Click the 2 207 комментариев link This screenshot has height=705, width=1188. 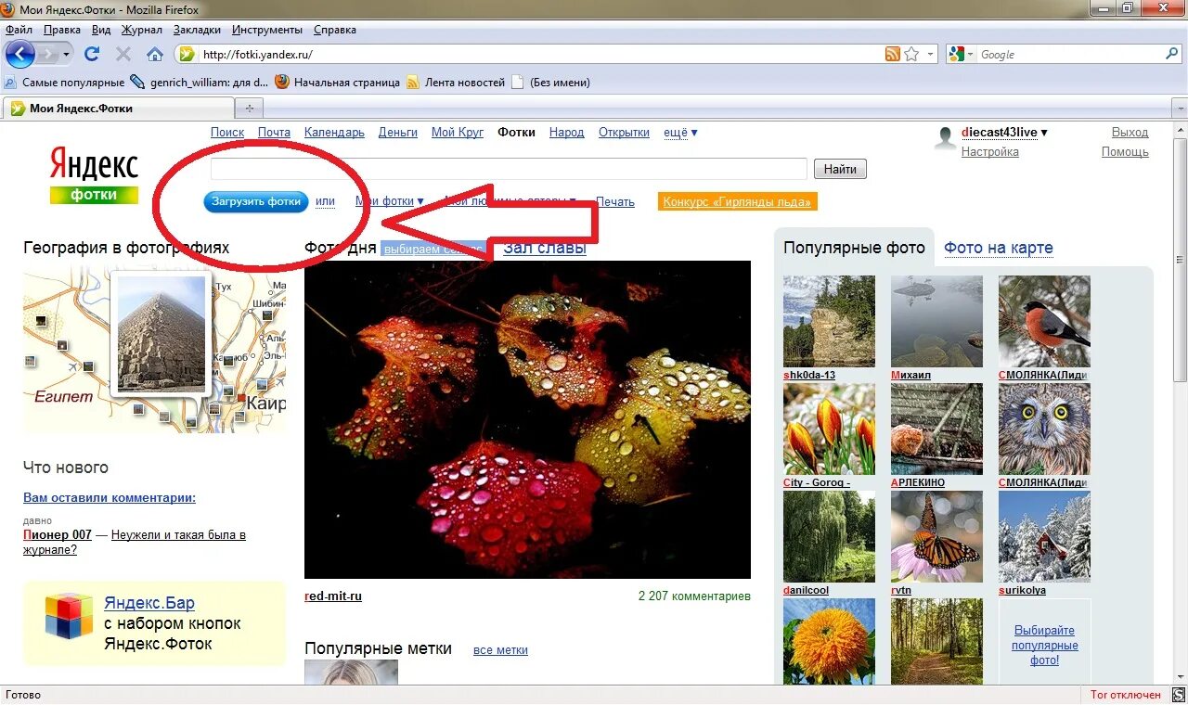point(694,596)
